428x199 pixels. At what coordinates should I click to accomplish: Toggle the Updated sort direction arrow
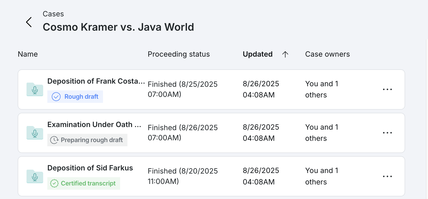(285, 54)
